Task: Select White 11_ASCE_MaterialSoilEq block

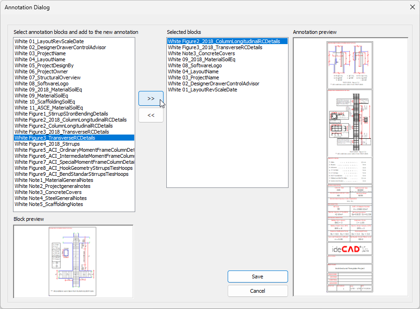Action: click(49, 108)
